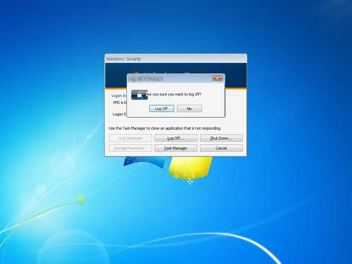The height and width of the screenshot is (264, 352).
Task: Click the lock icon in Log Off dialog
Action: 139,95
